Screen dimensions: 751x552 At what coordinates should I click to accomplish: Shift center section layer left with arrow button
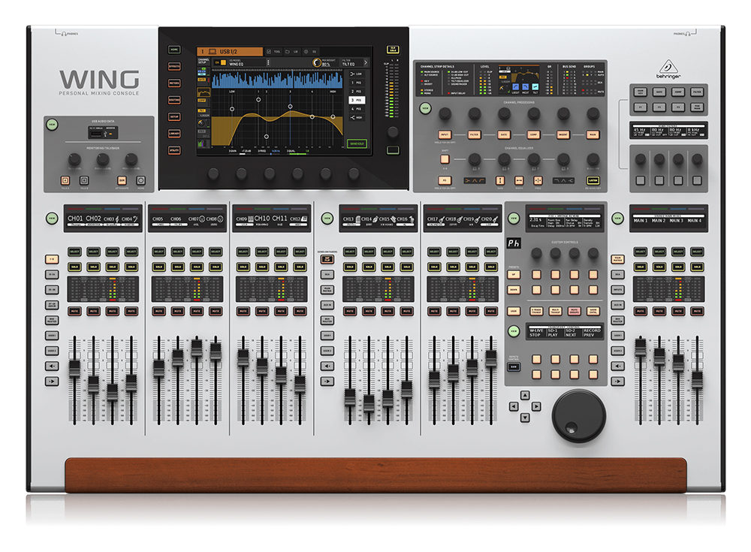tap(327, 366)
